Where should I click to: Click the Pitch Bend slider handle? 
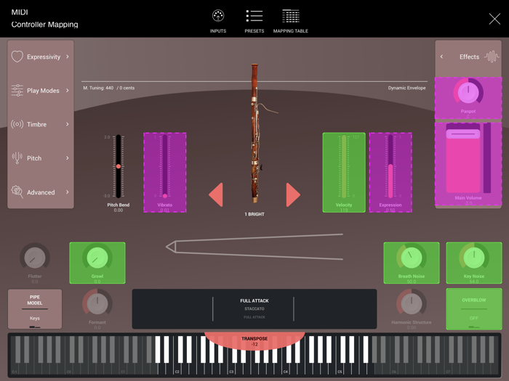pos(119,166)
